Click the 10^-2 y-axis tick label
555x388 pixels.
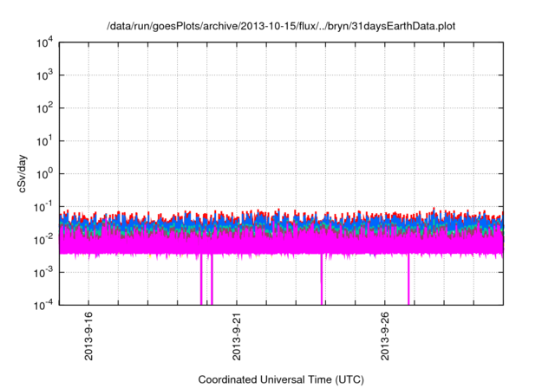click(43, 240)
